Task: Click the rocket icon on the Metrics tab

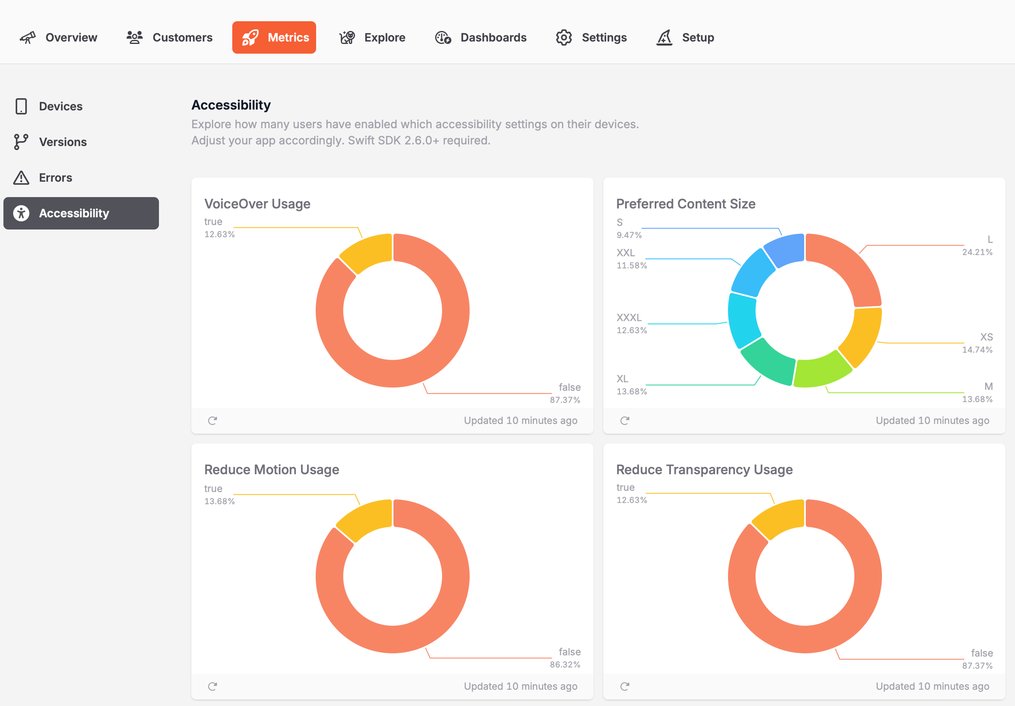Action: click(x=250, y=38)
